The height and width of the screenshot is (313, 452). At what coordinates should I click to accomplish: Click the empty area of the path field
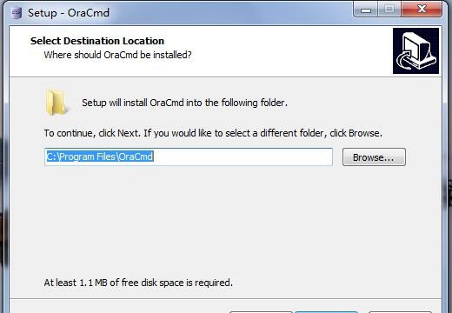click(x=243, y=156)
